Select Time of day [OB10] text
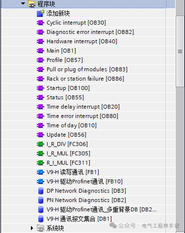Viewport: 185px width, 233px height. [72, 125]
